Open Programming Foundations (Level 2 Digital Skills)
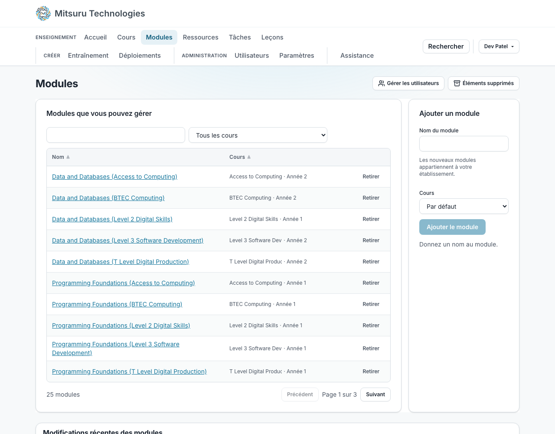555x434 pixels. pos(121,325)
